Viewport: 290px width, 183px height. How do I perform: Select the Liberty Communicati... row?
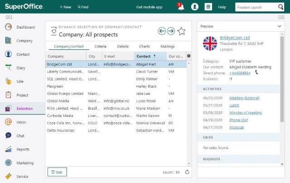pyautogui.click(x=116, y=72)
